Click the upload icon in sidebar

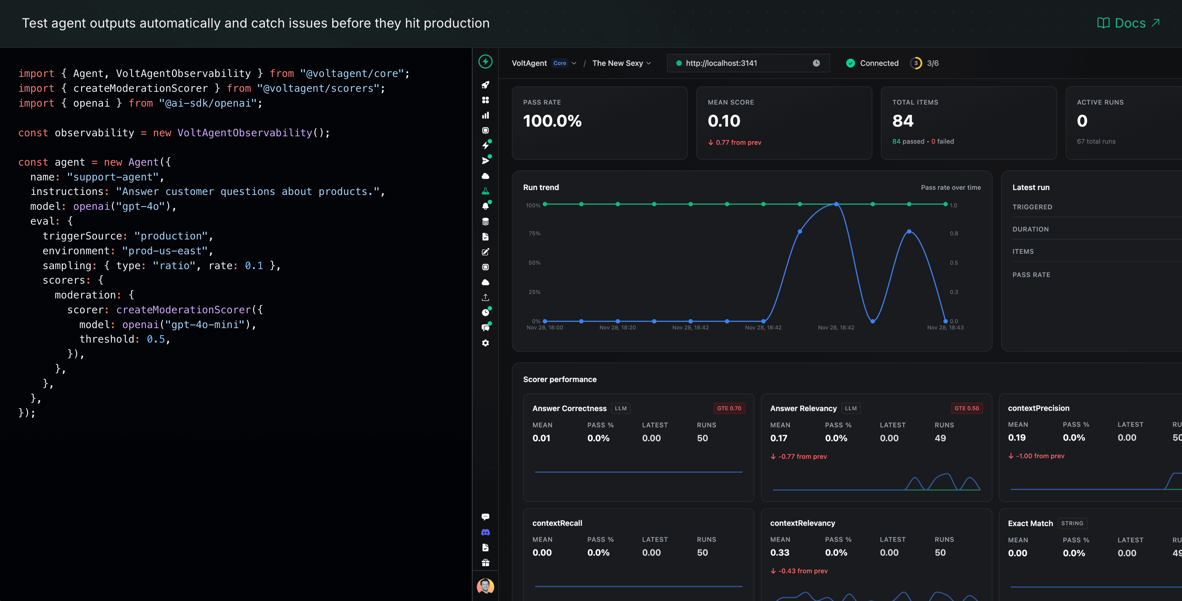[485, 297]
